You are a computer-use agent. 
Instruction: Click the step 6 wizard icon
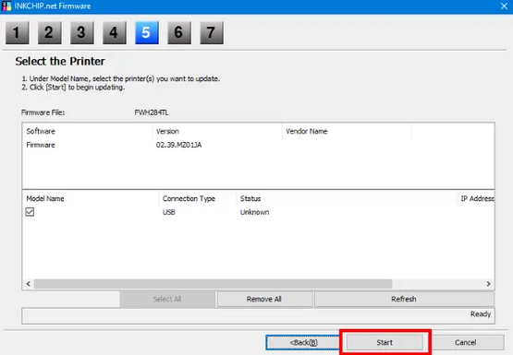179,32
